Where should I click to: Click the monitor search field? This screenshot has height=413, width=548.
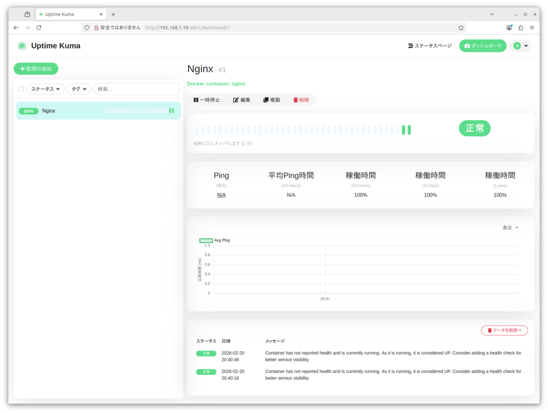137,89
